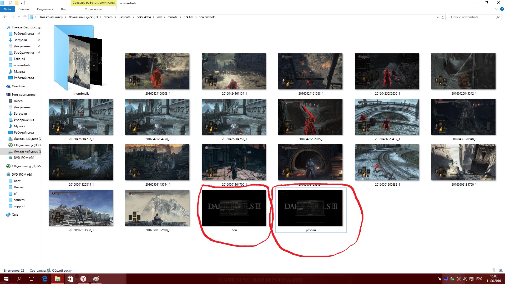Screen dimensions: 505x284
Task: Open recent locations dropdown arrow
Action: click(x=19, y=17)
